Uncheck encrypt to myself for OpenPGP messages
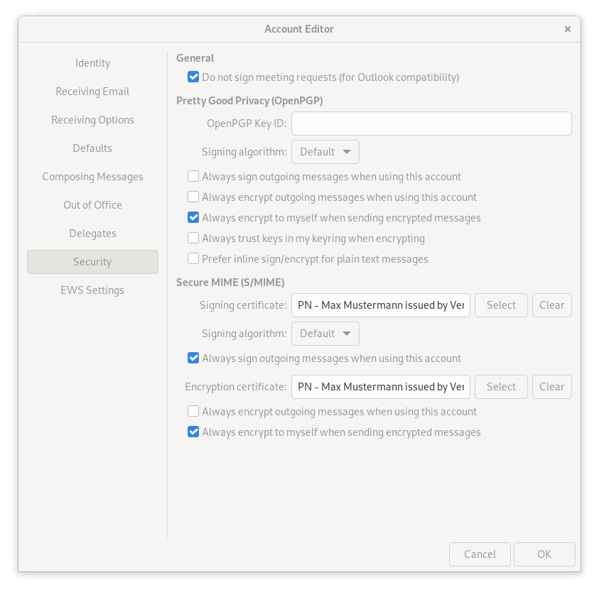The width and height of the screenshot is (599, 592). (193, 217)
